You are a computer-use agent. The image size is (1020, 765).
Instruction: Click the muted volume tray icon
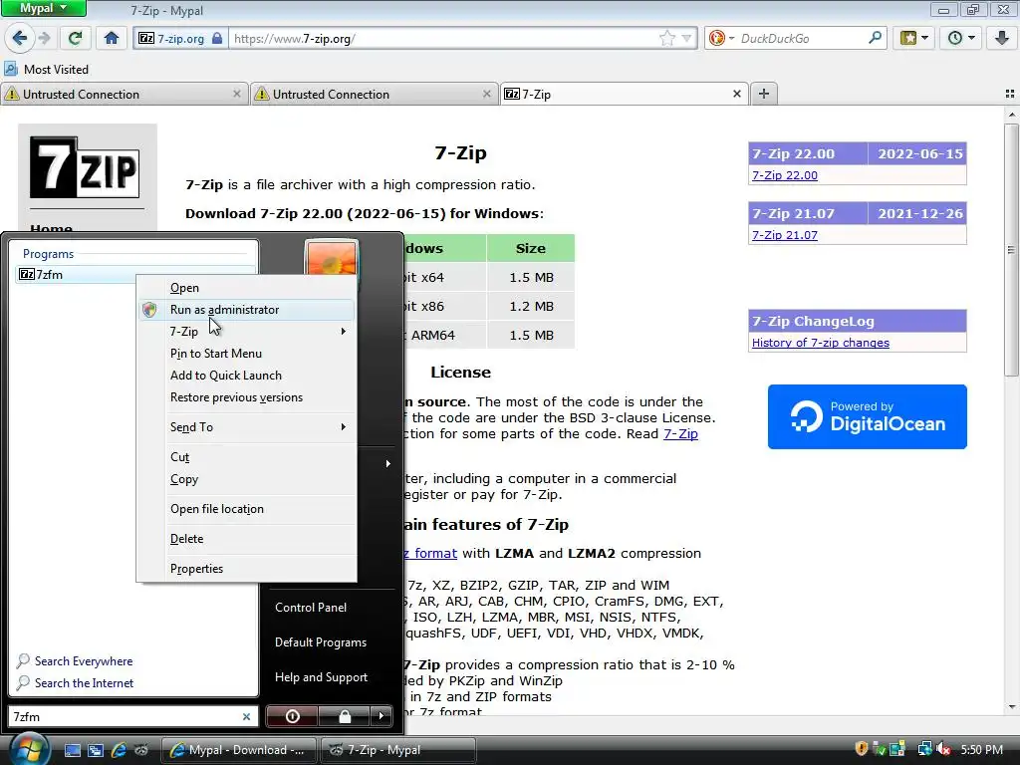[943, 749]
